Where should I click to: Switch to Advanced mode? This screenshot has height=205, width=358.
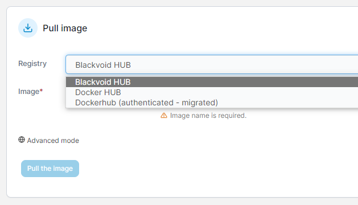pos(48,140)
